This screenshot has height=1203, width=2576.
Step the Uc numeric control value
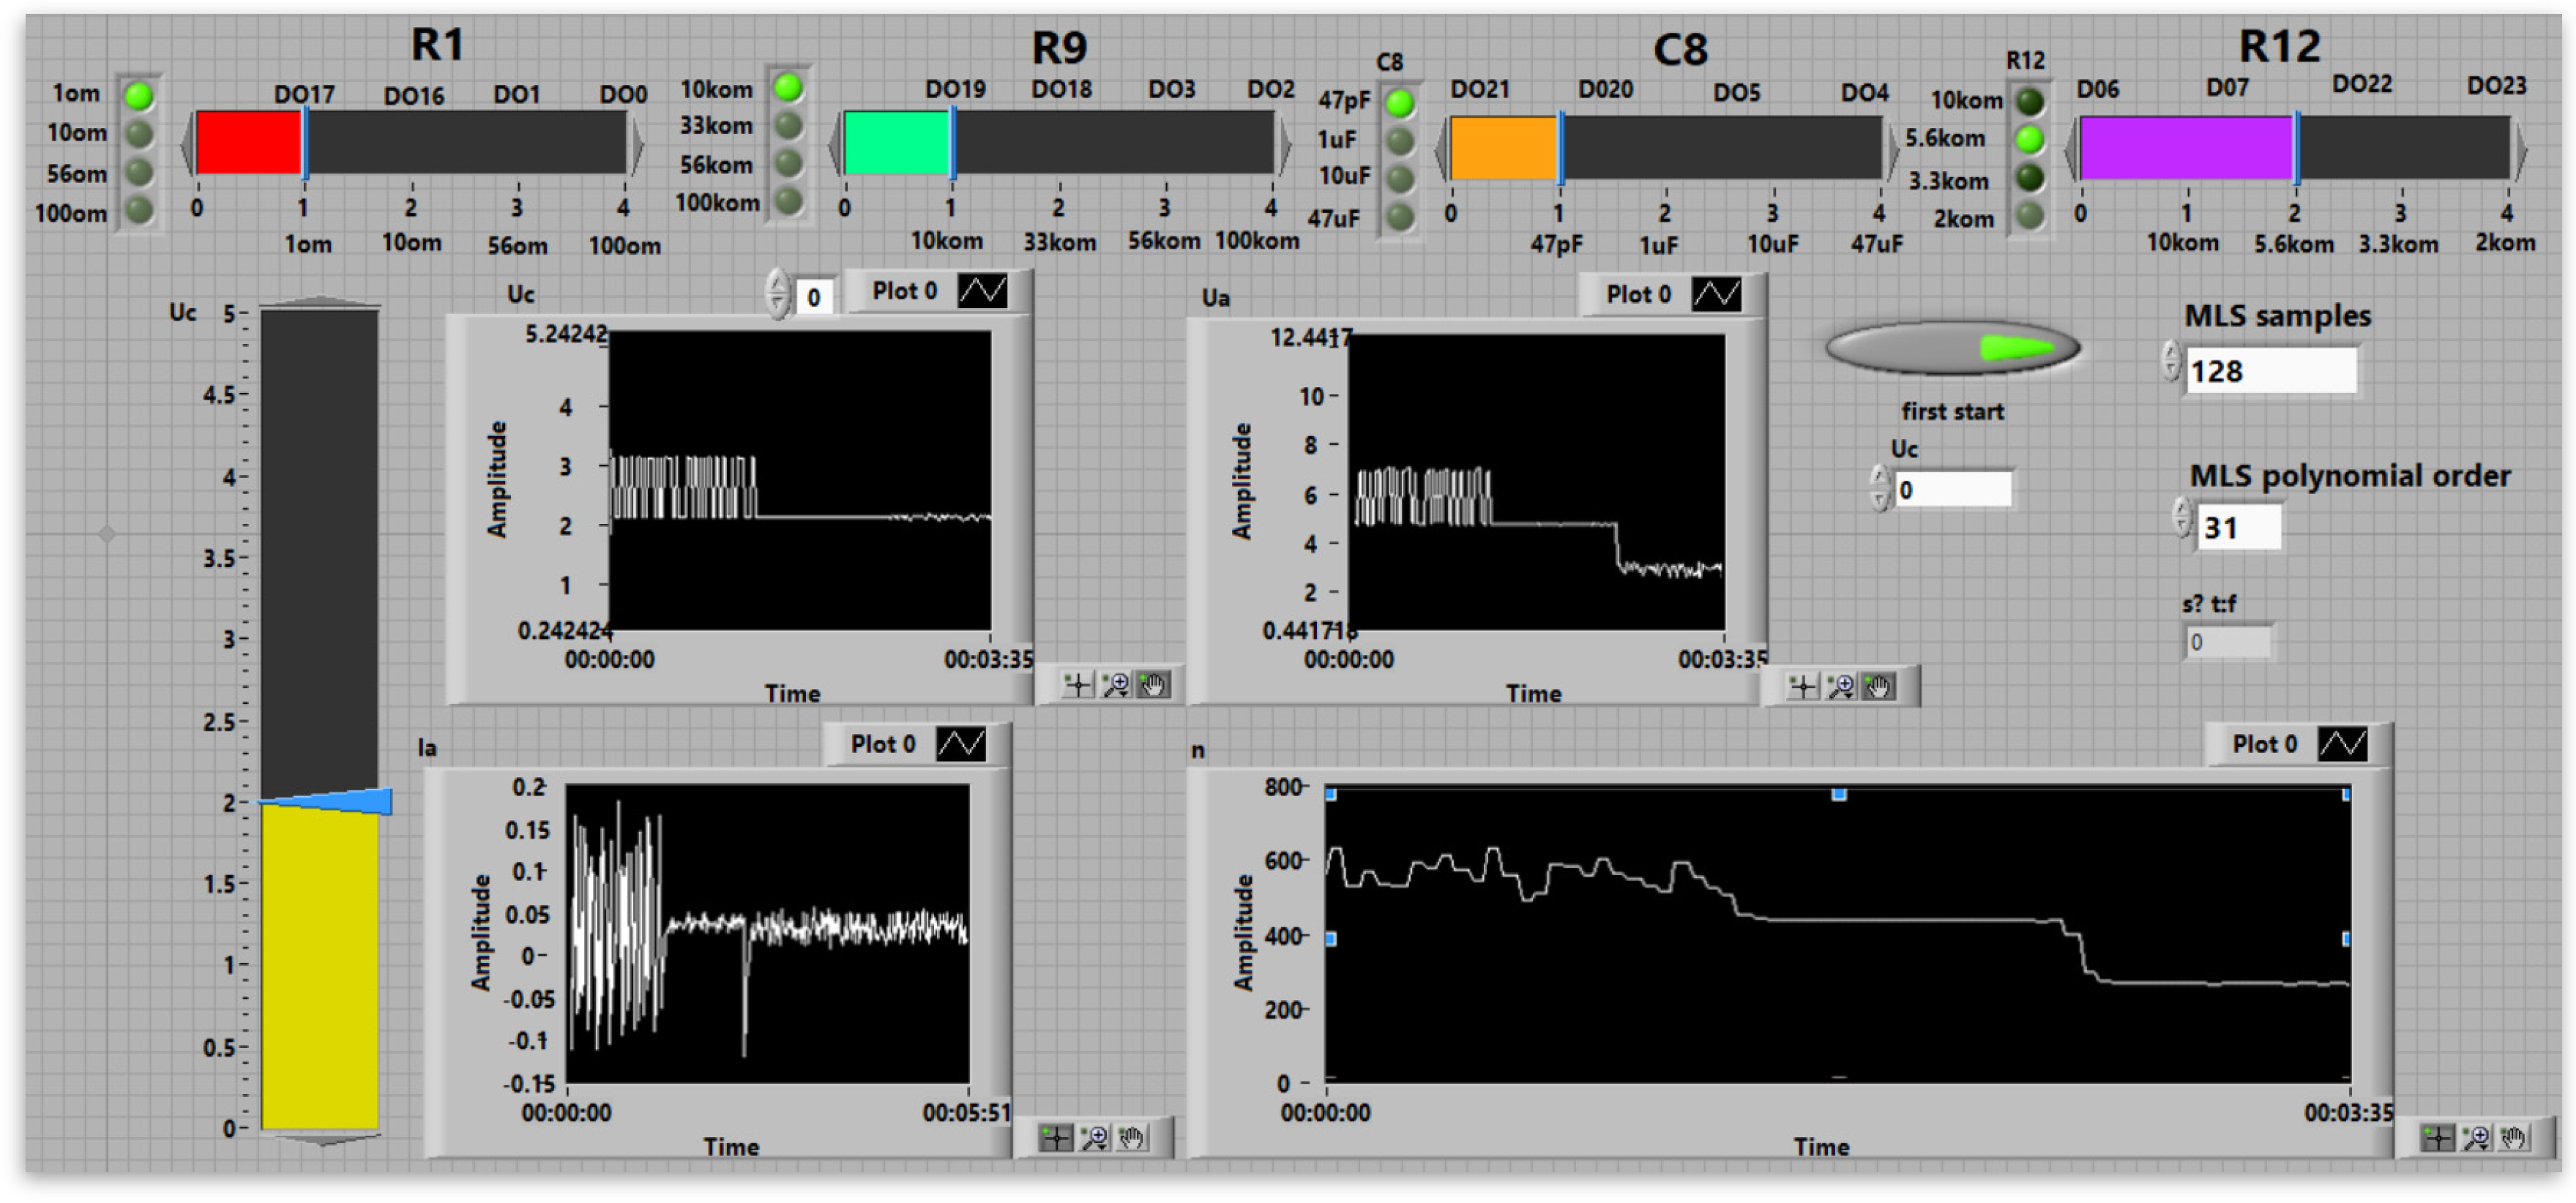click(1880, 488)
